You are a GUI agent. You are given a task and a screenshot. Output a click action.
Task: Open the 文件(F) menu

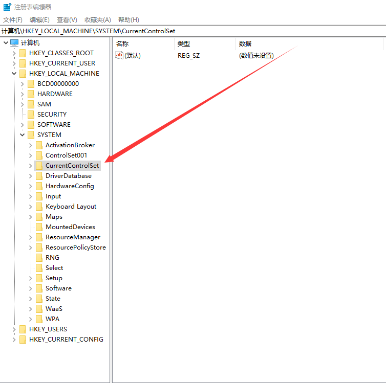point(13,19)
